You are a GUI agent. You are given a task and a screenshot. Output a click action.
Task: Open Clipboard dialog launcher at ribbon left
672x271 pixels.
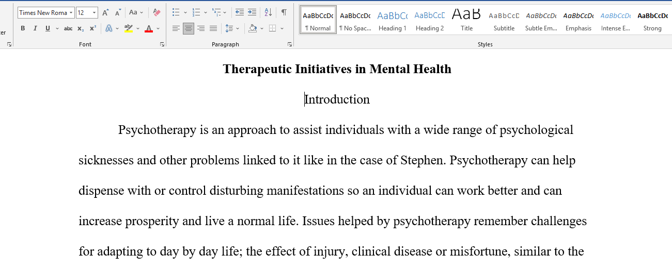click(9, 45)
